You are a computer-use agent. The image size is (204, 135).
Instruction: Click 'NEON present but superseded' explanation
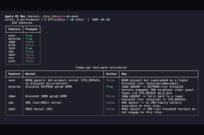[x=155, y=82]
